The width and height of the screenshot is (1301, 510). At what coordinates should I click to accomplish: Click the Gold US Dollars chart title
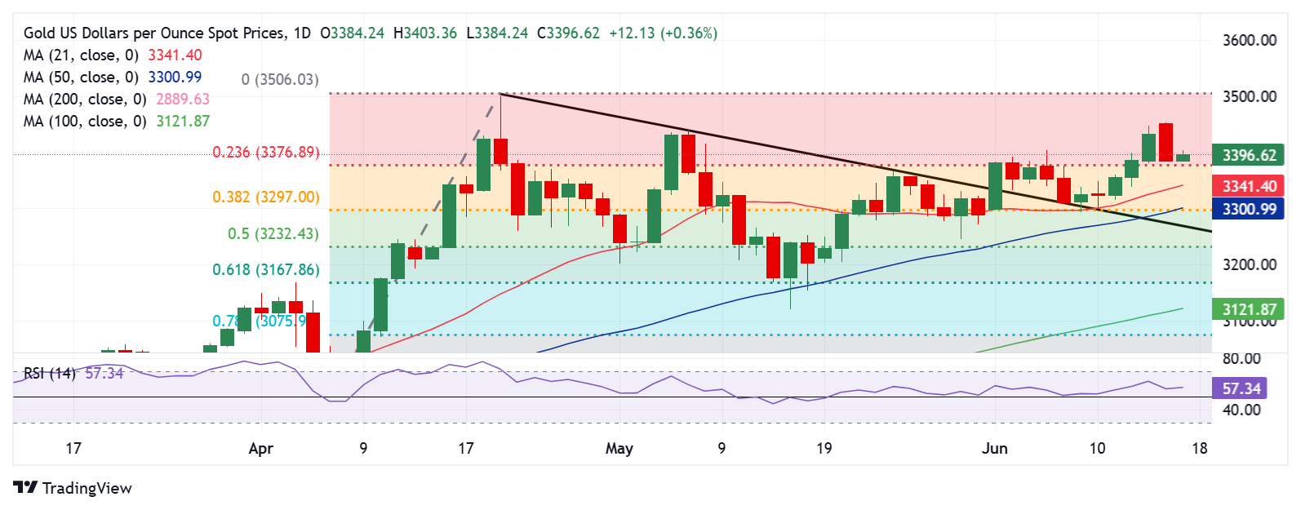[167, 33]
